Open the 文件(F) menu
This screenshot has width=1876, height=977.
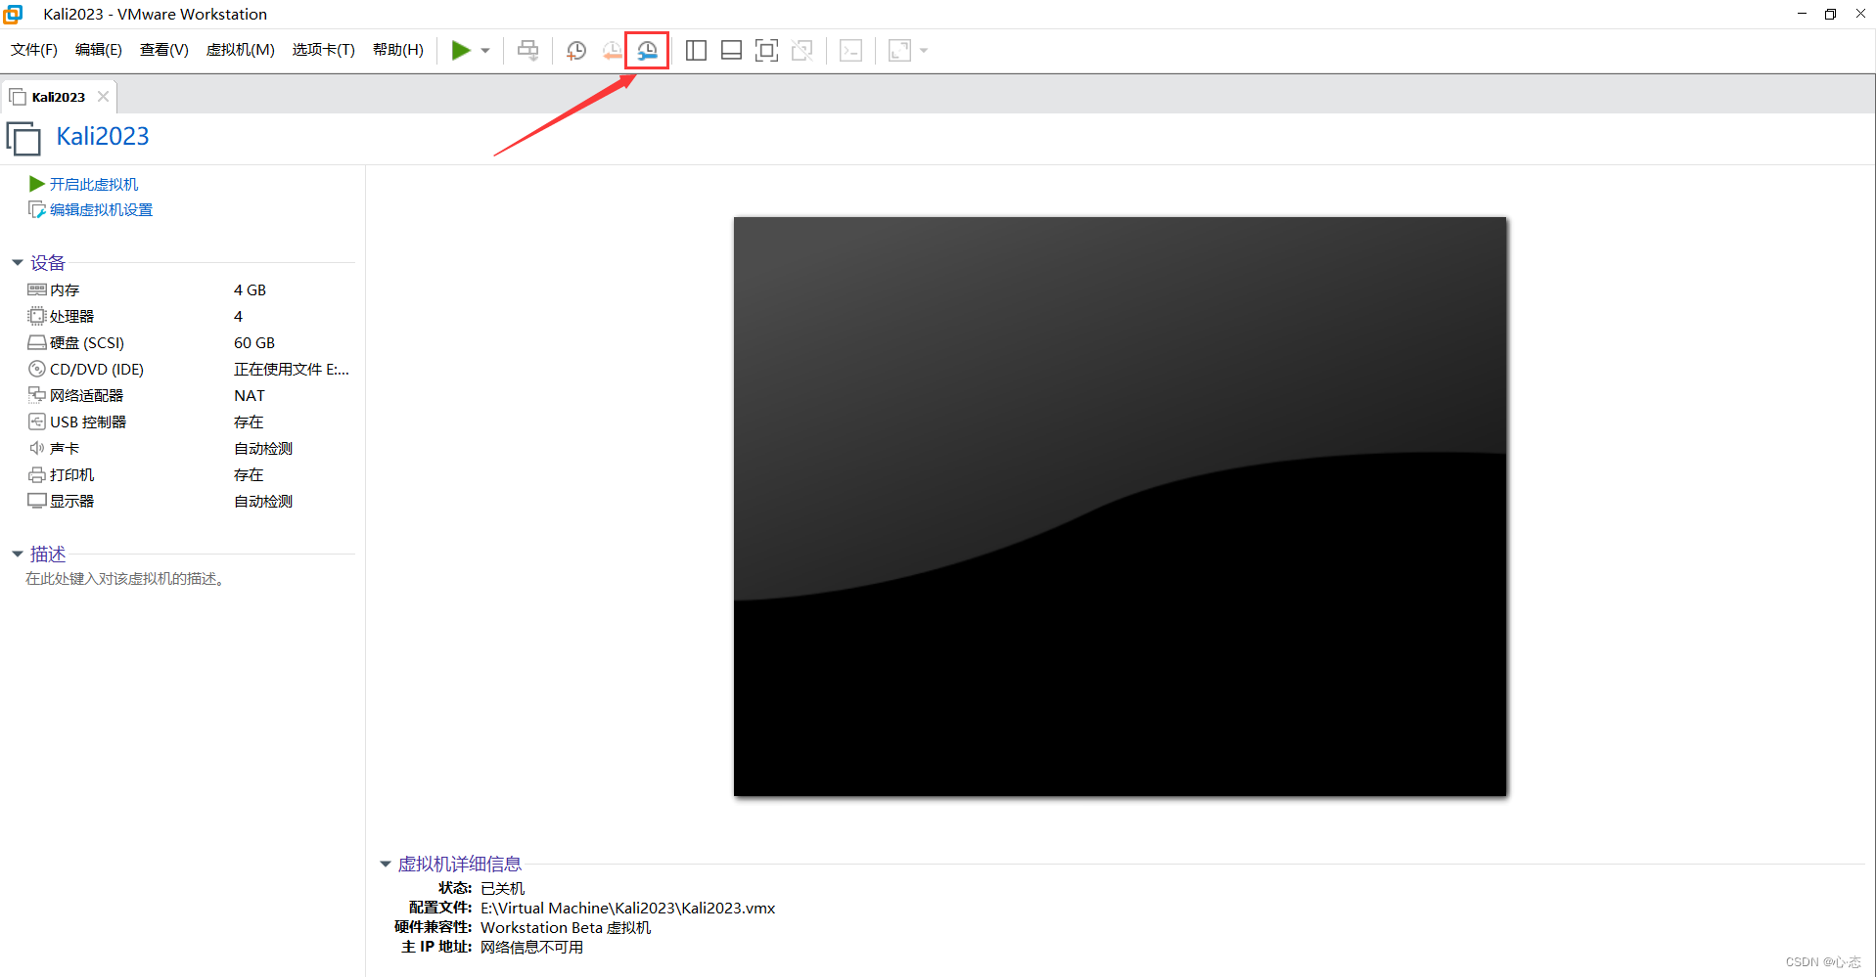pos(34,50)
